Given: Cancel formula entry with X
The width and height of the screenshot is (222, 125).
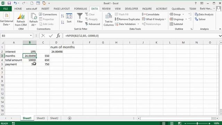Looking at the screenshot, I should click(43, 36).
